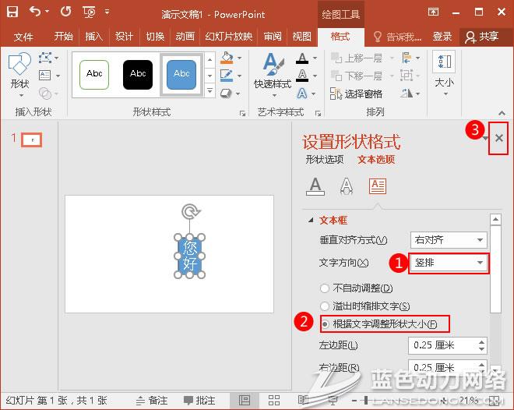Apply the blue filled shape style
The image size is (514, 410).
point(181,74)
